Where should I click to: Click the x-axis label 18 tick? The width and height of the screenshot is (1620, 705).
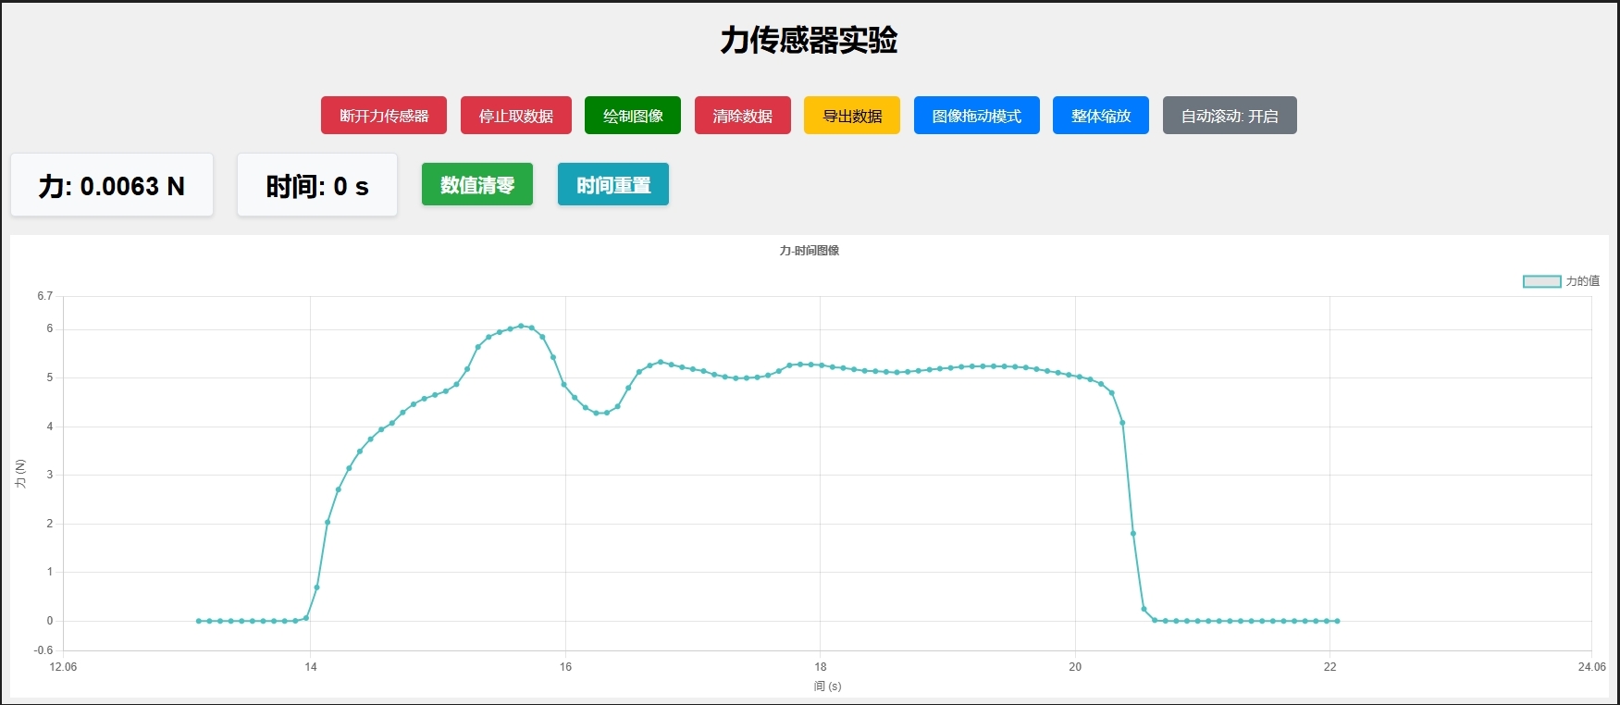tap(820, 666)
